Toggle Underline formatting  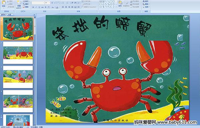(39, 7)
